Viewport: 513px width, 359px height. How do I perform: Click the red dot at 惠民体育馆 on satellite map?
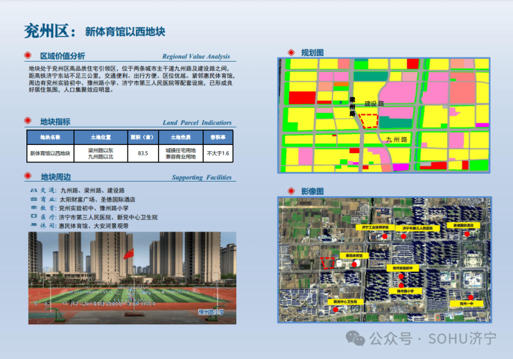click(354, 264)
